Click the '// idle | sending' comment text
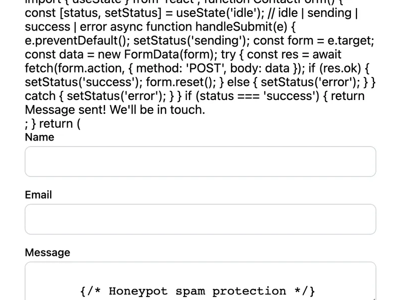 tap(301, 13)
